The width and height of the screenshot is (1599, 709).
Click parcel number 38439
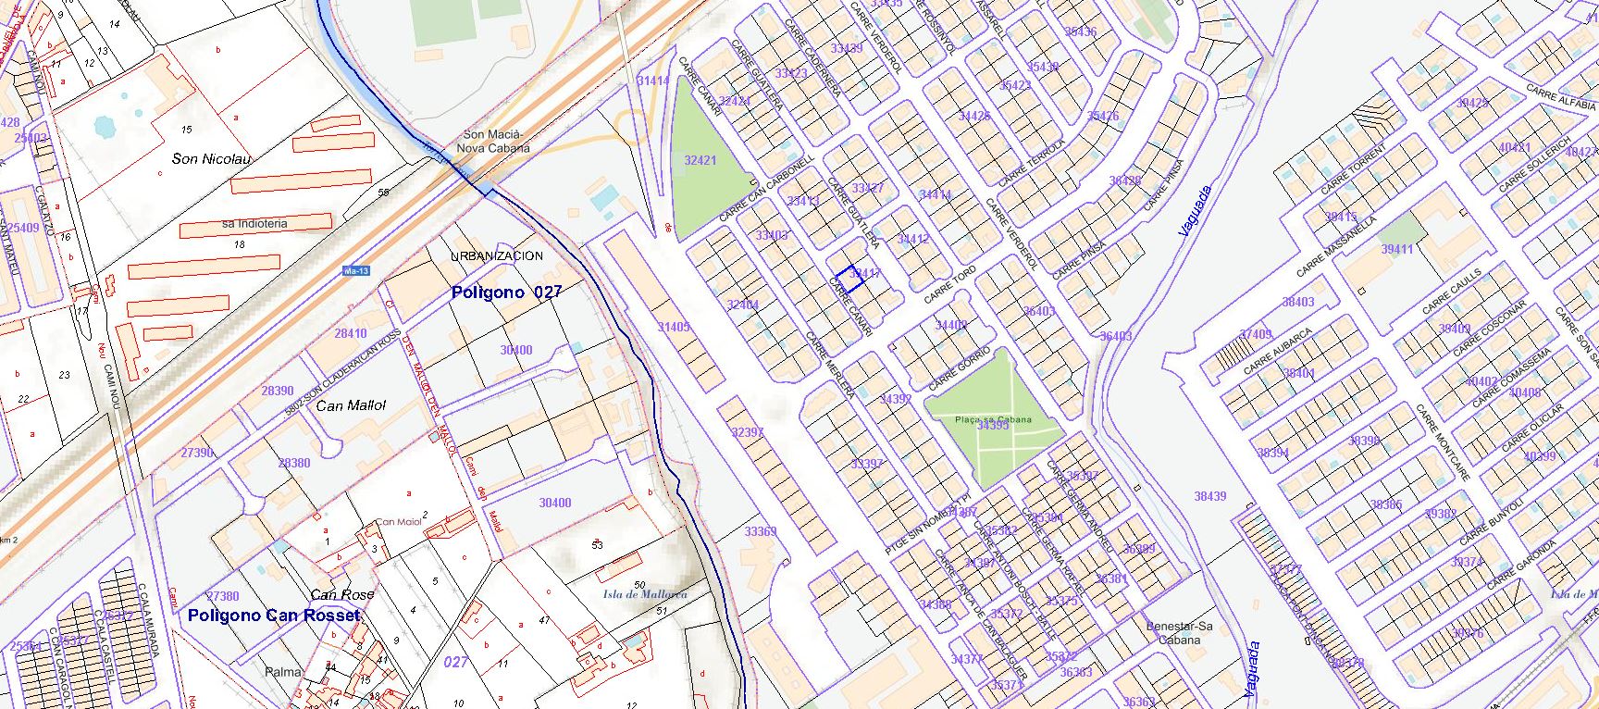click(x=1209, y=496)
